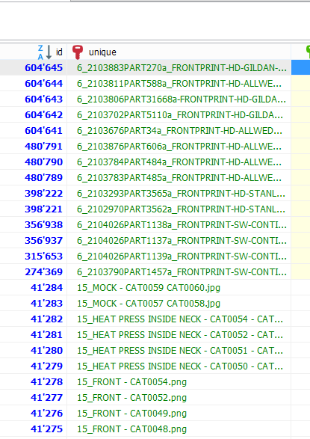Click unique value 6_2103676PART34a_FRONTPRINT-HD-ALLWED

[x=179, y=130]
